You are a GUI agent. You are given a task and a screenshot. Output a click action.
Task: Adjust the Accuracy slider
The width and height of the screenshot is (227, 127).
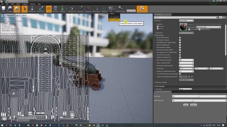[x=199, y=96]
